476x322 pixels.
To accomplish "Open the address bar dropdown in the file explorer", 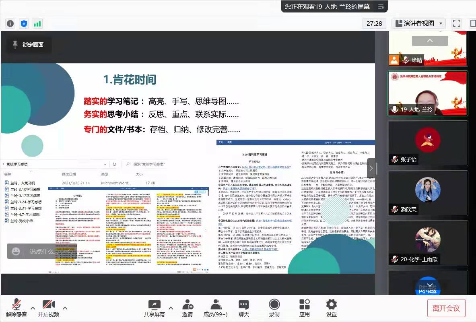I will coord(105,164).
